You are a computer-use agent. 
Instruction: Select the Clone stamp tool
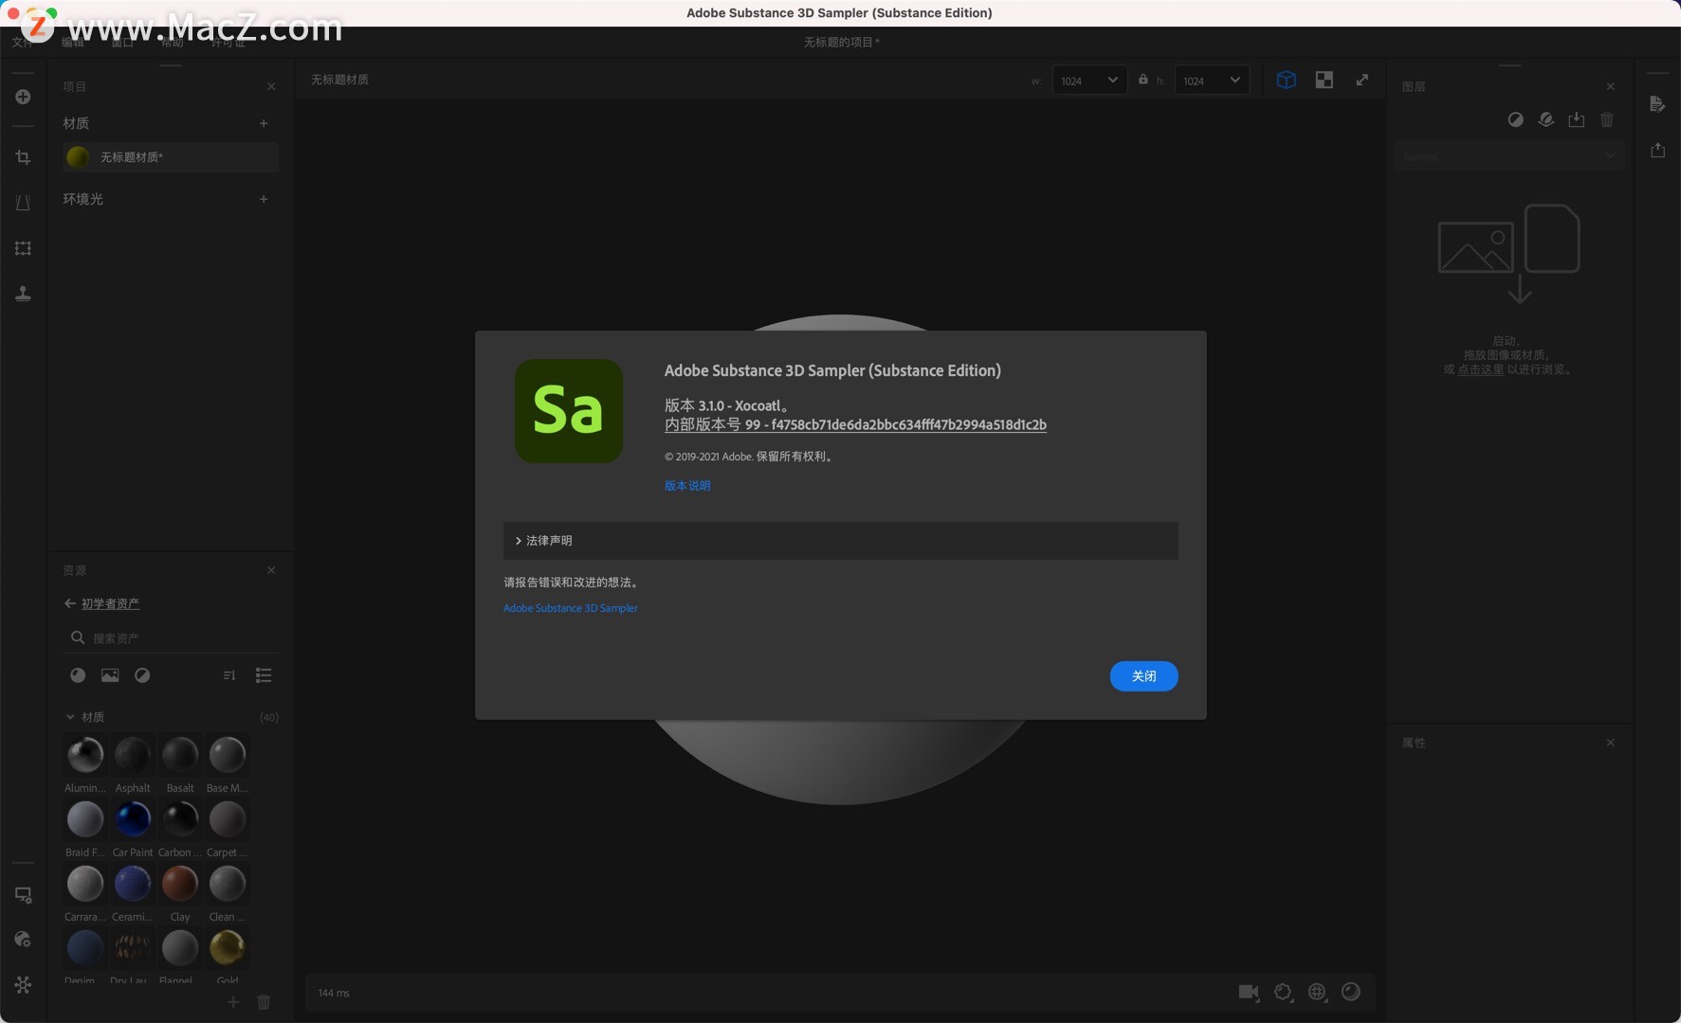coord(23,294)
